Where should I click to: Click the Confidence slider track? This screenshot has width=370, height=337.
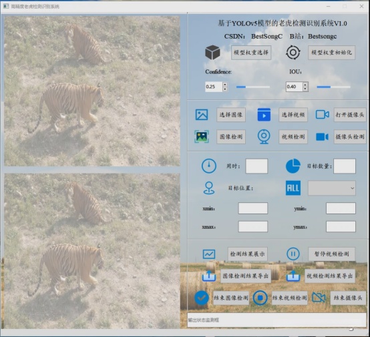coord(253,87)
